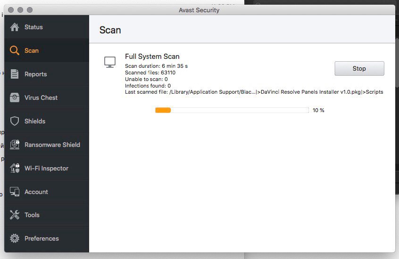Select the Scan label in sidebar

pyautogui.click(x=32, y=50)
